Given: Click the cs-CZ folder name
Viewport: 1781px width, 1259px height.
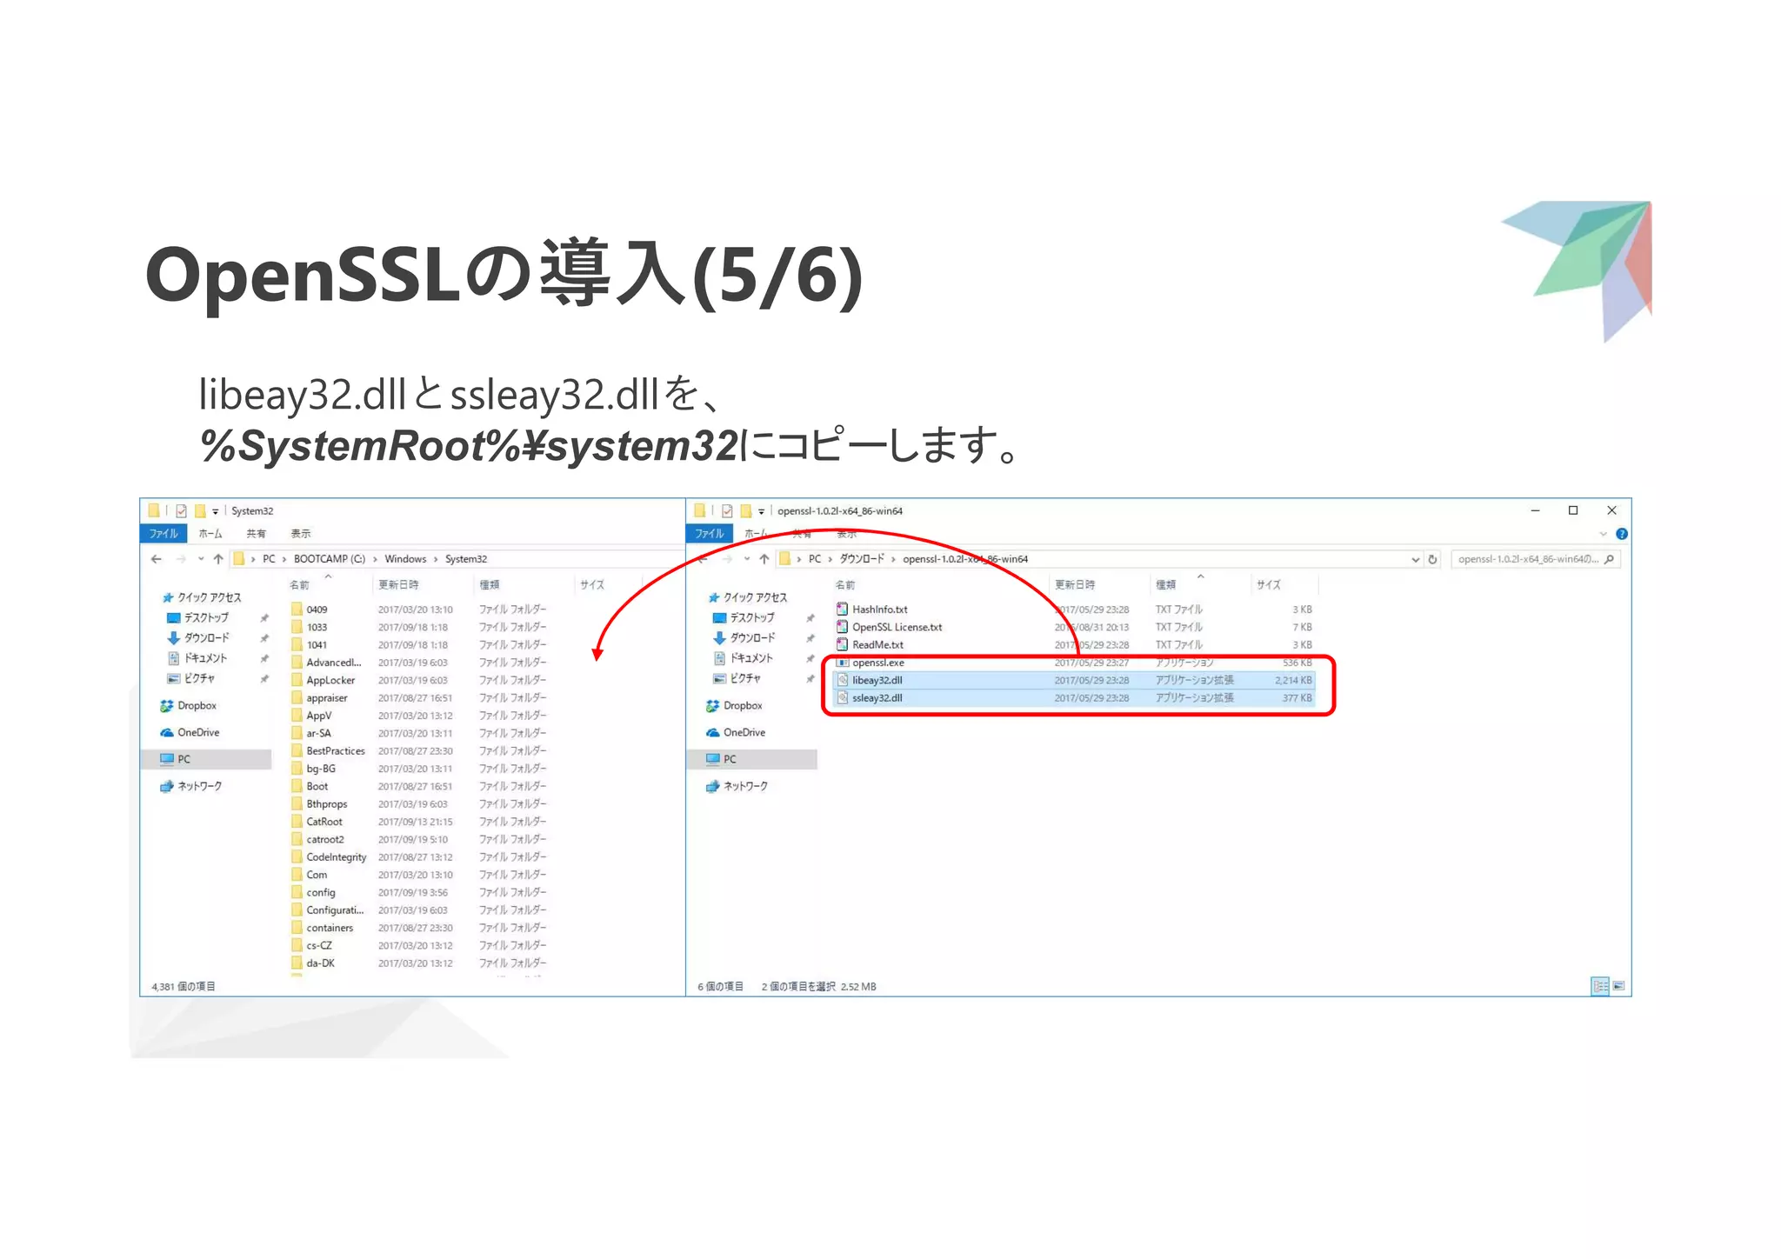Looking at the screenshot, I should pyautogui.click(x=319, y=946).
